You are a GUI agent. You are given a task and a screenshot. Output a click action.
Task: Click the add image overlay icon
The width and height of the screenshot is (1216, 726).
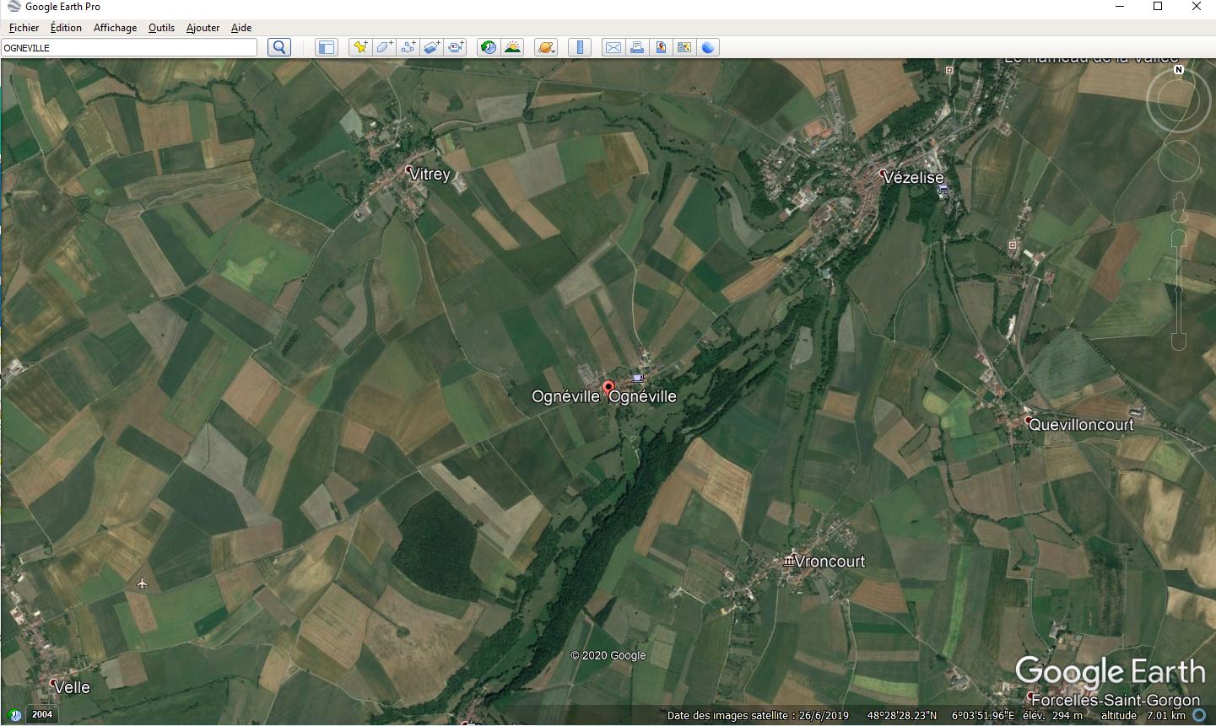point(431,47)
